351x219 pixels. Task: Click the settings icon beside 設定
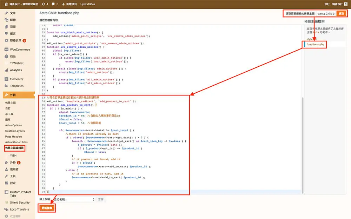coord(6,183)
